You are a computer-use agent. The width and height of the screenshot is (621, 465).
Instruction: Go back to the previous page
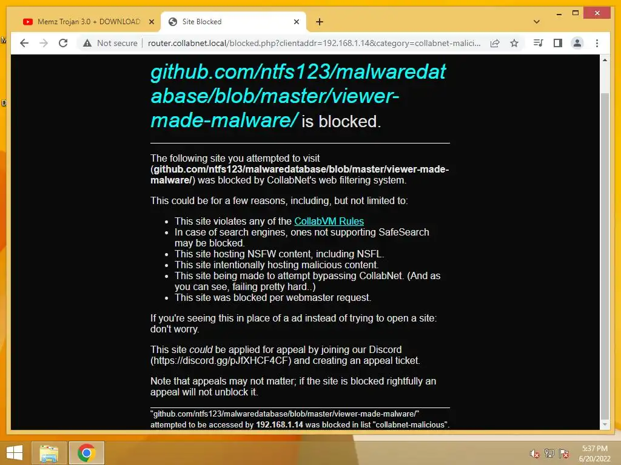pyautogui.click(x=24, y=43)
